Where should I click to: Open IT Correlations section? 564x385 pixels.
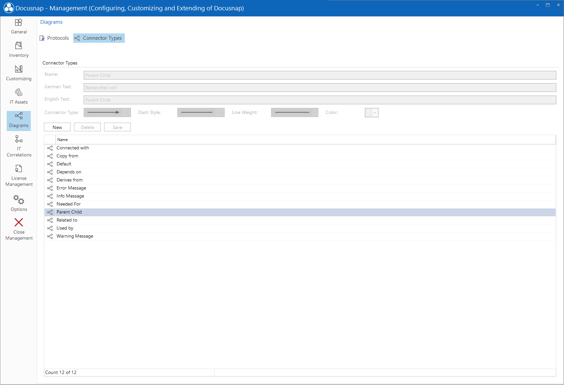[19, 146]
